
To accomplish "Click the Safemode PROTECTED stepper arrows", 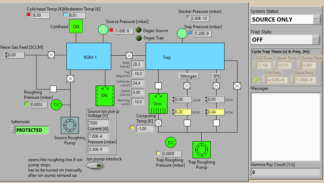I will point(13,129).
